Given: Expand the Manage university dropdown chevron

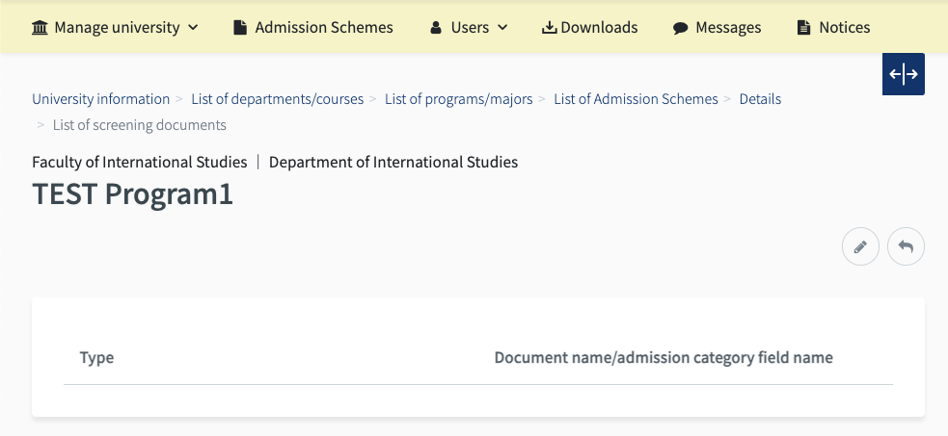Looking at the screenshot, I should point(193,27).
